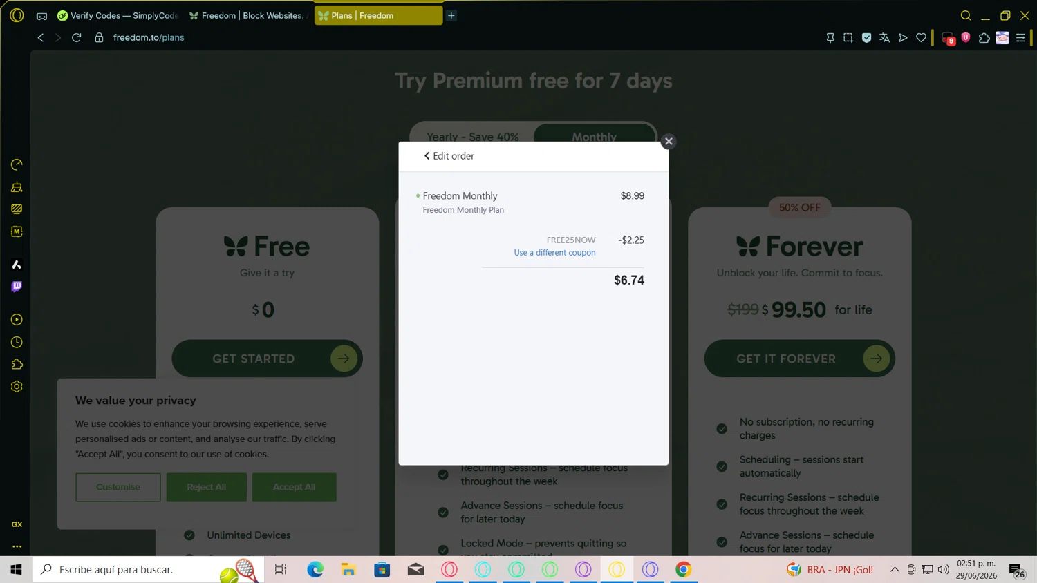The image size is (1037, 583).
Task: Go back with the browser back arrow
Action: click(40, 38)
